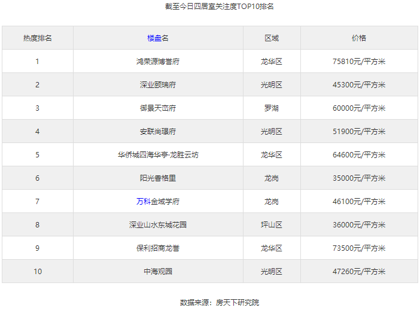Click the 75810元/平方米 price cell
The width and height of the screenshot is (420, 310).
point(359,61)
